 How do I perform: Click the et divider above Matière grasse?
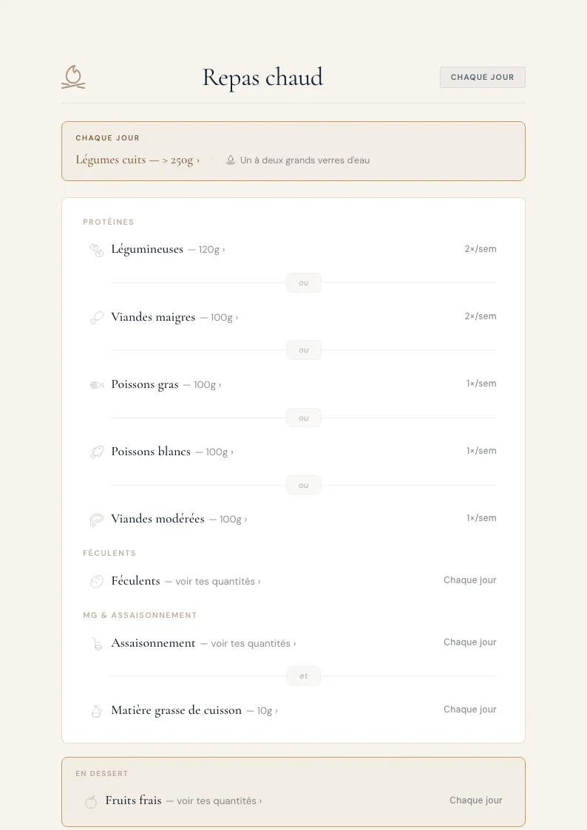[x=303, y=676]
